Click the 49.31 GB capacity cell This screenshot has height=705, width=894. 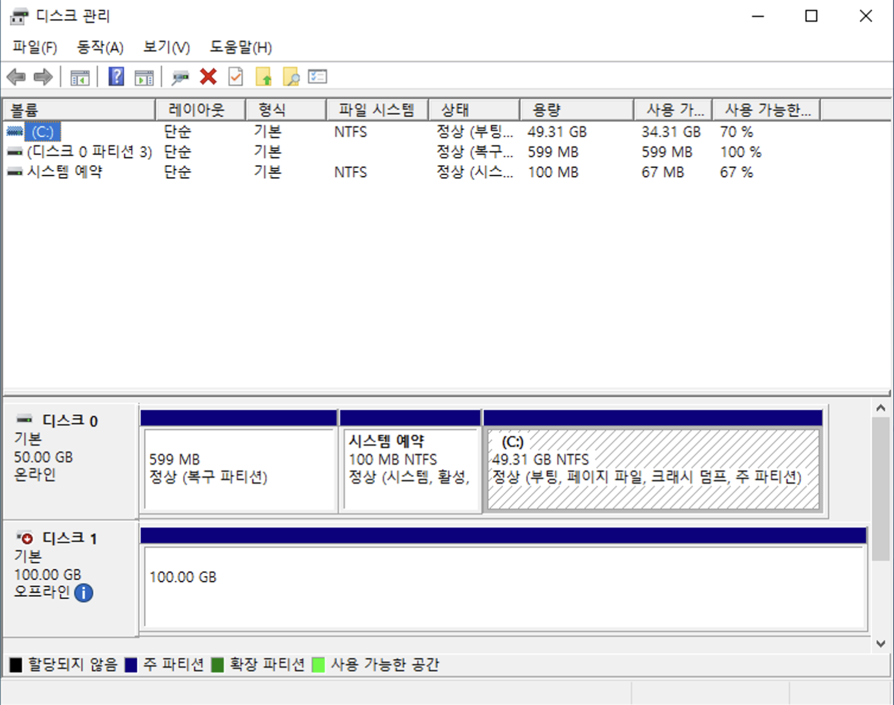(x=557, y=132)
